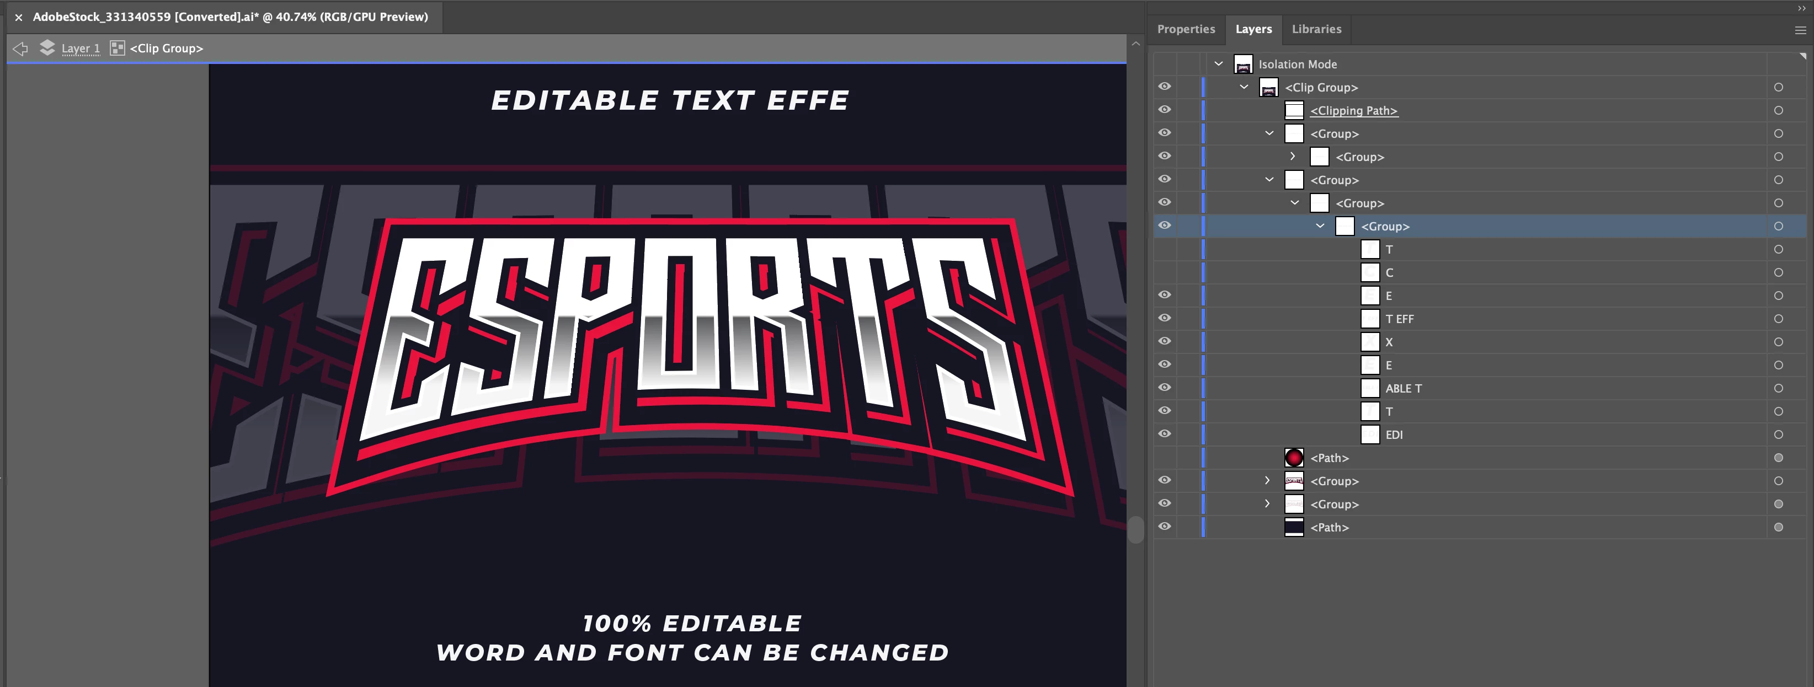Close the AdobeStock document tab
1814x687 pixels.
[x=19, y=17]
